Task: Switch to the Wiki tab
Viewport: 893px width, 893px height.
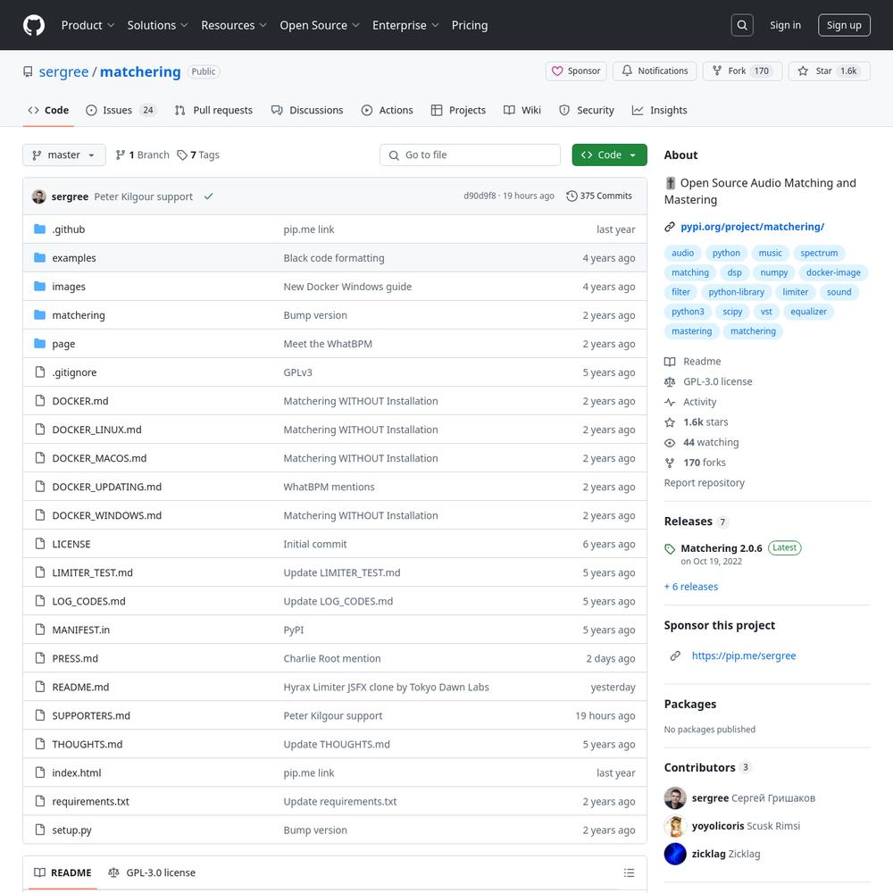Action: 522,110
